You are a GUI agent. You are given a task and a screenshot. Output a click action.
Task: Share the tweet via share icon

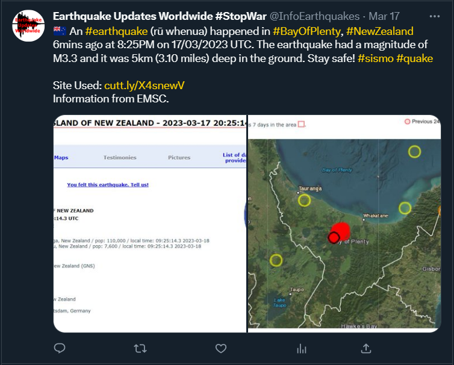pyautogui.click(x=366, y=348)
